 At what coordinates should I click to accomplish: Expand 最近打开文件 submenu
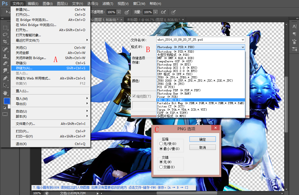pos(87,40)
